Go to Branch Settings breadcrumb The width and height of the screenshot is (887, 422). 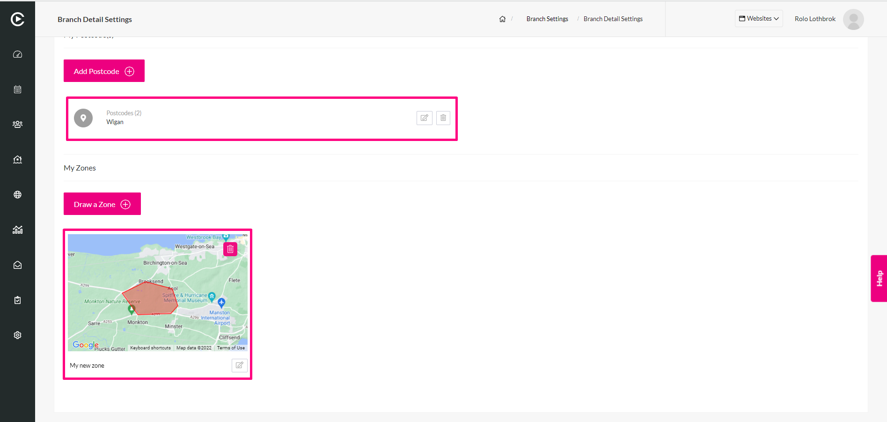click(x=547, y=19)
